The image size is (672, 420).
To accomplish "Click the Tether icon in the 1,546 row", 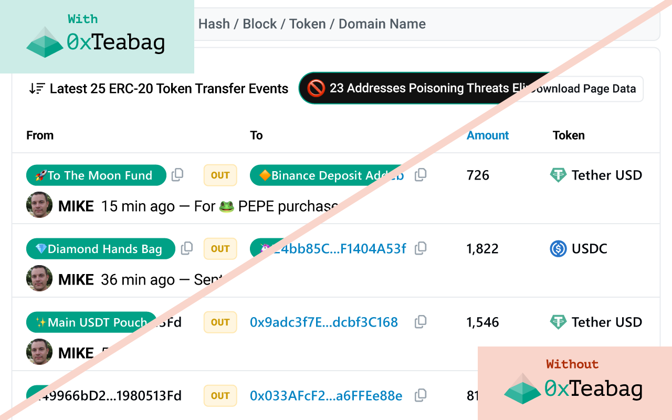I will (558, 322).
